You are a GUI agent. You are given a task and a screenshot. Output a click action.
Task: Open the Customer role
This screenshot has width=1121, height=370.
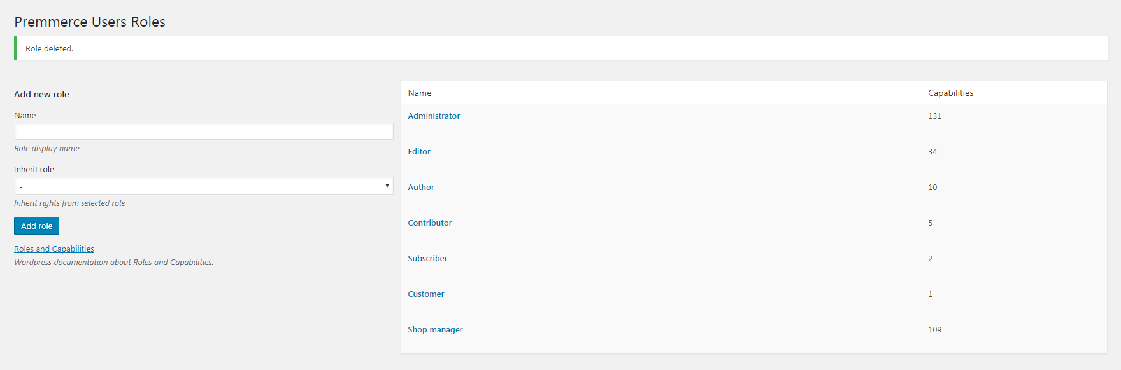point(426,294)
